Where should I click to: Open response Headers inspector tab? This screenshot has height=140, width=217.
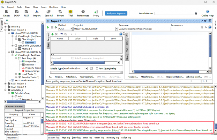tap(133, 77)
